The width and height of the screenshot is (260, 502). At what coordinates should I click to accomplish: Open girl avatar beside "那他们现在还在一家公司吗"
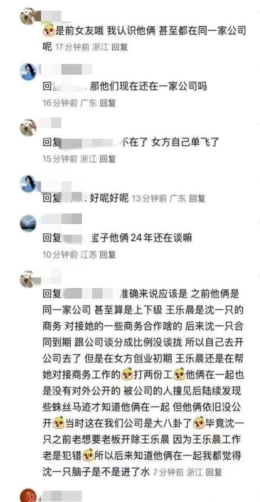[28, 71]
